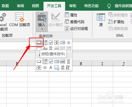Click the lightbulb Tell Me icon
This screenshot has width=132, height=107.
point(109,6)
